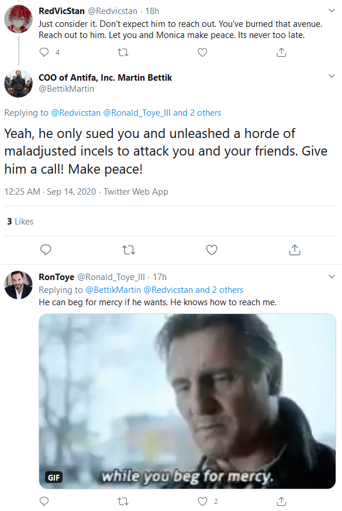The image size is (342, 511).
Task: Open the options chevron on RonToye's tweet
Action: click(331, 277)
